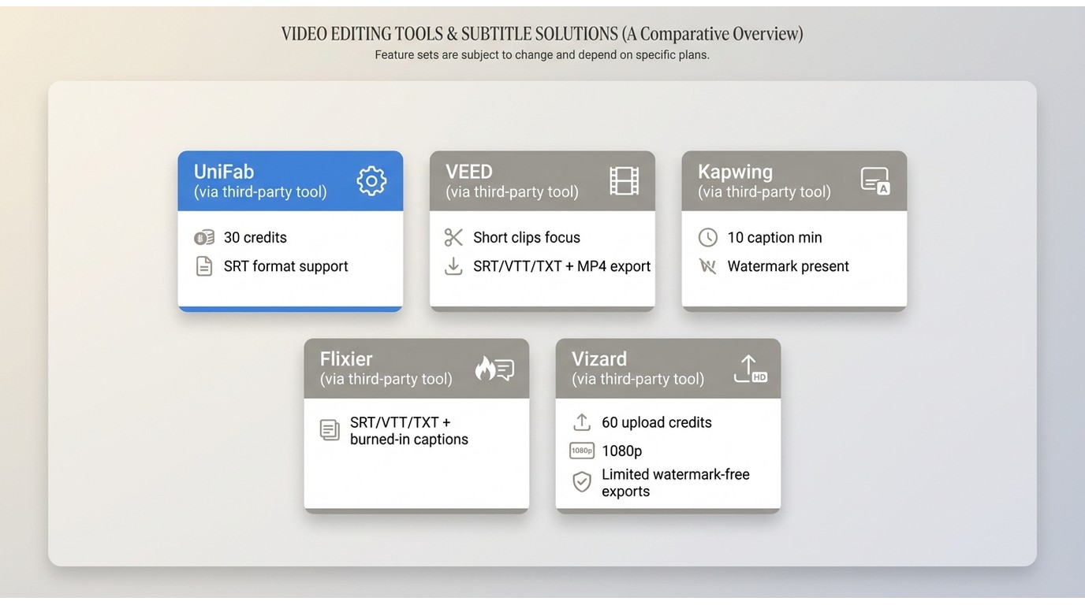Click the download icon beside SRT/VTT/TXT + MP4 export
This screenshot has width=1085, height=605.
point(453,266)
